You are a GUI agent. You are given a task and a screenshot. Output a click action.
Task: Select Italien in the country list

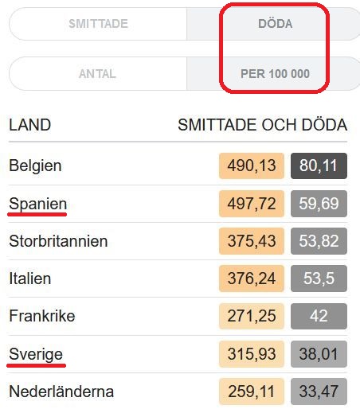[x=30, y=279]
